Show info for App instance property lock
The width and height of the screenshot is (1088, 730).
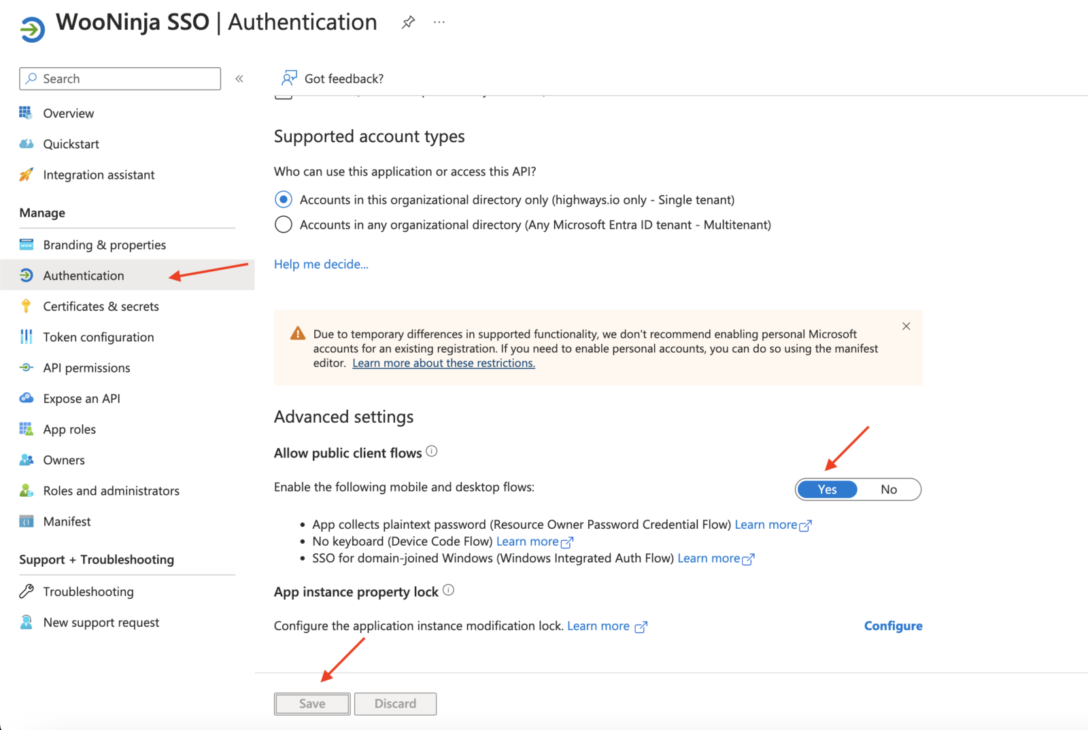click(x=448, y=590)
